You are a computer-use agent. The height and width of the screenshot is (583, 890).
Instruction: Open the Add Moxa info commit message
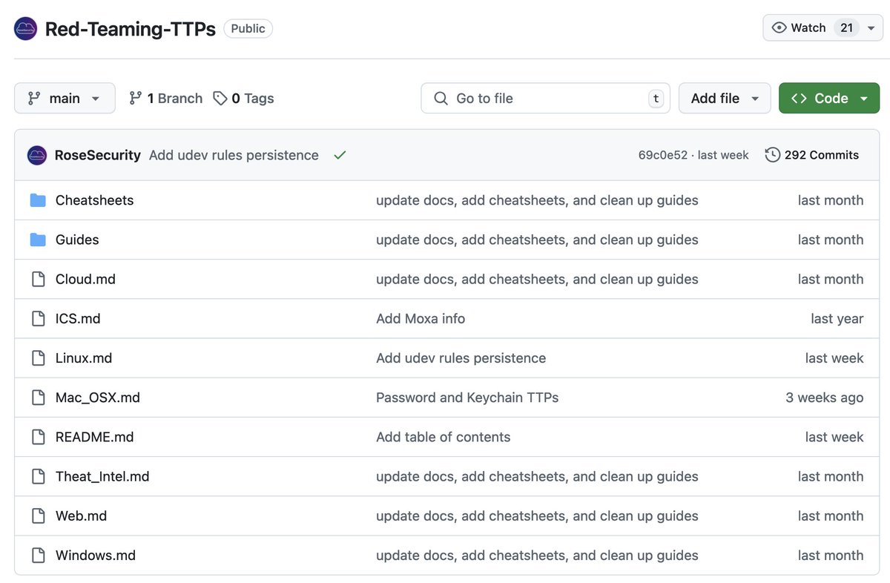[x=421, y=318]
